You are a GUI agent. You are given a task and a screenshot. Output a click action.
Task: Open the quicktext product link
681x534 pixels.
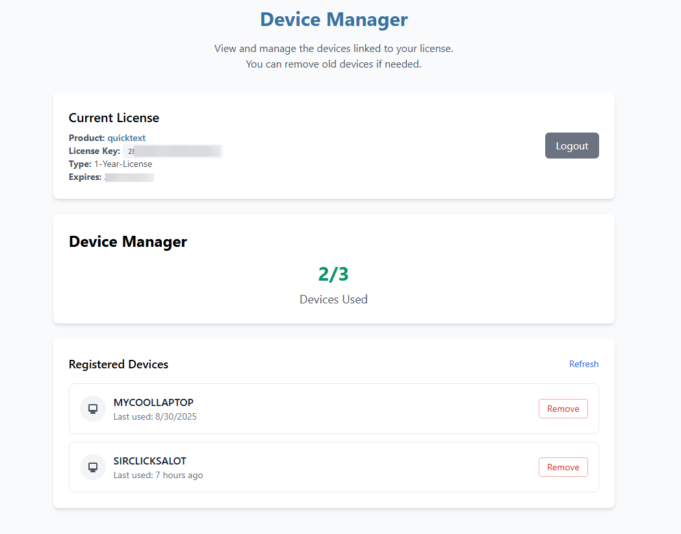(126, 138)
